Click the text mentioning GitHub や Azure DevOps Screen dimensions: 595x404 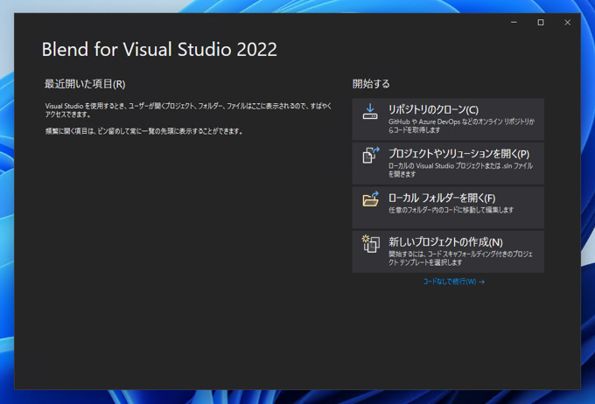(461, 126)
